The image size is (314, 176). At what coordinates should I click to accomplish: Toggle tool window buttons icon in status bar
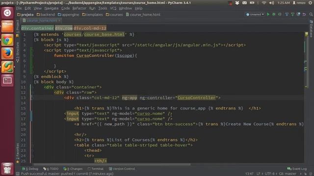18,174
